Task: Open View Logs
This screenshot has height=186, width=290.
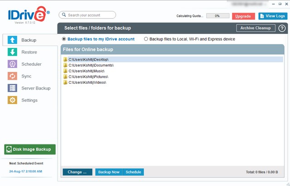Action: (x=273, y=16)
